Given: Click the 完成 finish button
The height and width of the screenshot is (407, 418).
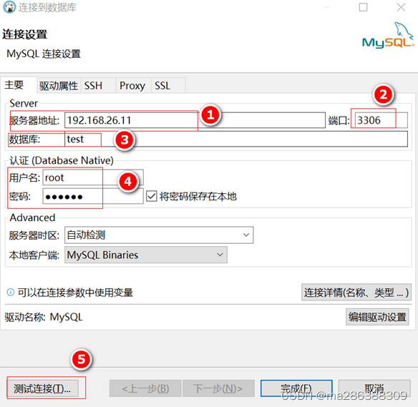Looking at the screenshot, I should (296, 388).
